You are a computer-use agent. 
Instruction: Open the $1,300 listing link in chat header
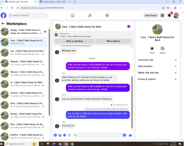[x=75, y=36]
